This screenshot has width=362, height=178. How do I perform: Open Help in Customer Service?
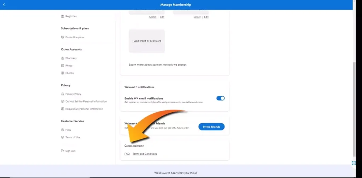coord(68,130)
